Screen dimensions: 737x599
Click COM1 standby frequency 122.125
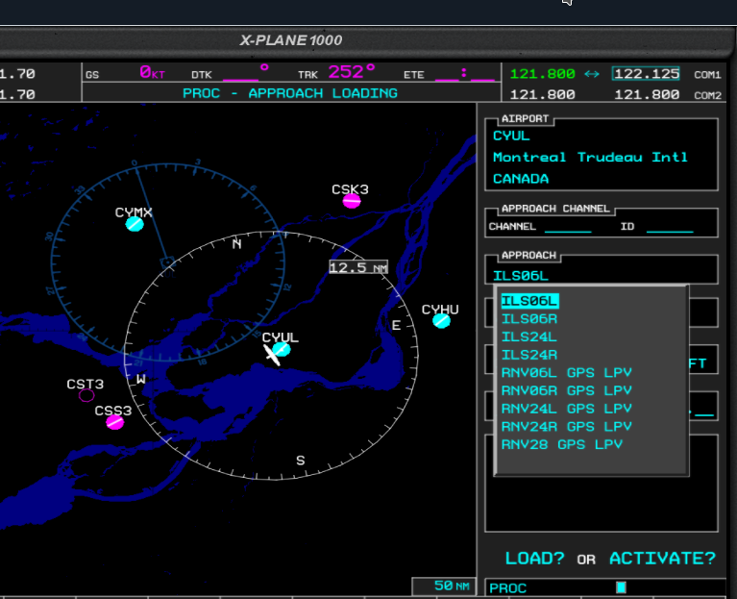[x=647, y=74]
